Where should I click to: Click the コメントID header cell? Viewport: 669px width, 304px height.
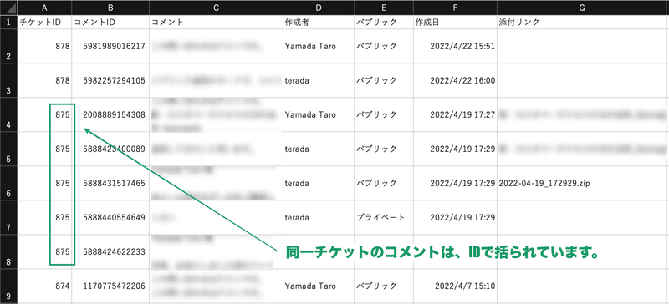coord(110,23)
